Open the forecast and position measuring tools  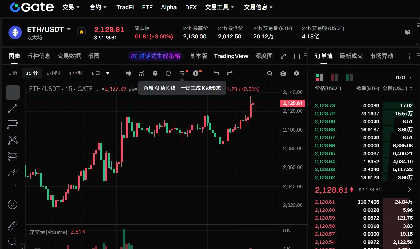click(x=13, y=156)
